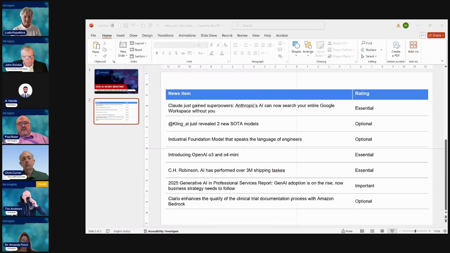This screenshot has width=450, height=253.
Task: Open the Share button dropdown
Action: [x=436, y=35]
